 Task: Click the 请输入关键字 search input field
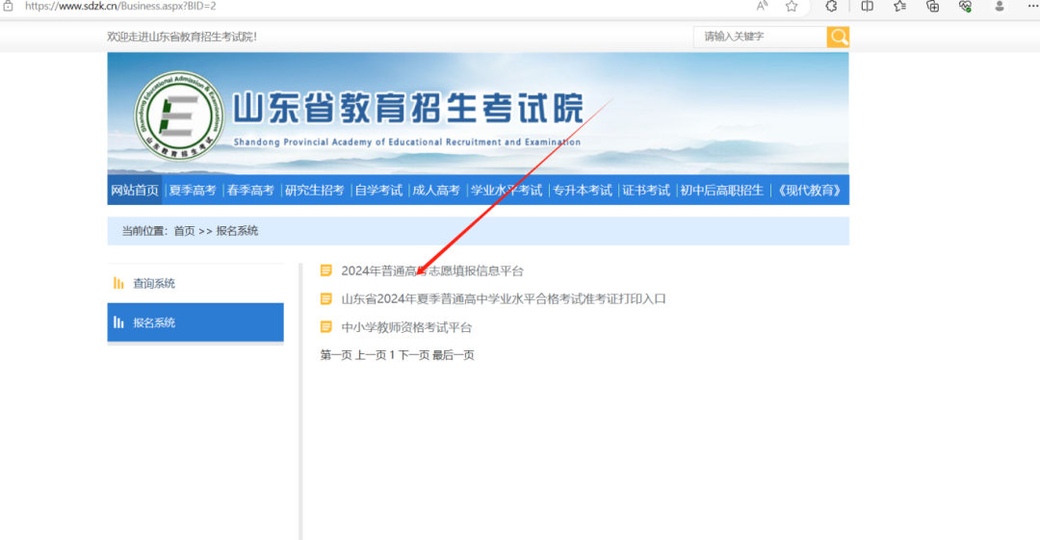[x=759, y=37]
